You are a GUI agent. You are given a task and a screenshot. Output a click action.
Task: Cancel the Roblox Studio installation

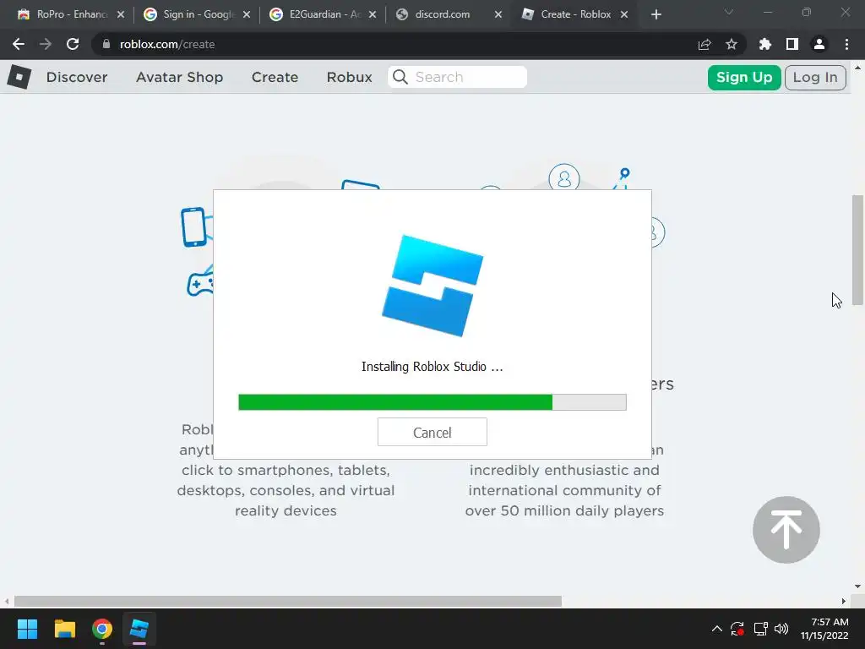coord(432,432)
